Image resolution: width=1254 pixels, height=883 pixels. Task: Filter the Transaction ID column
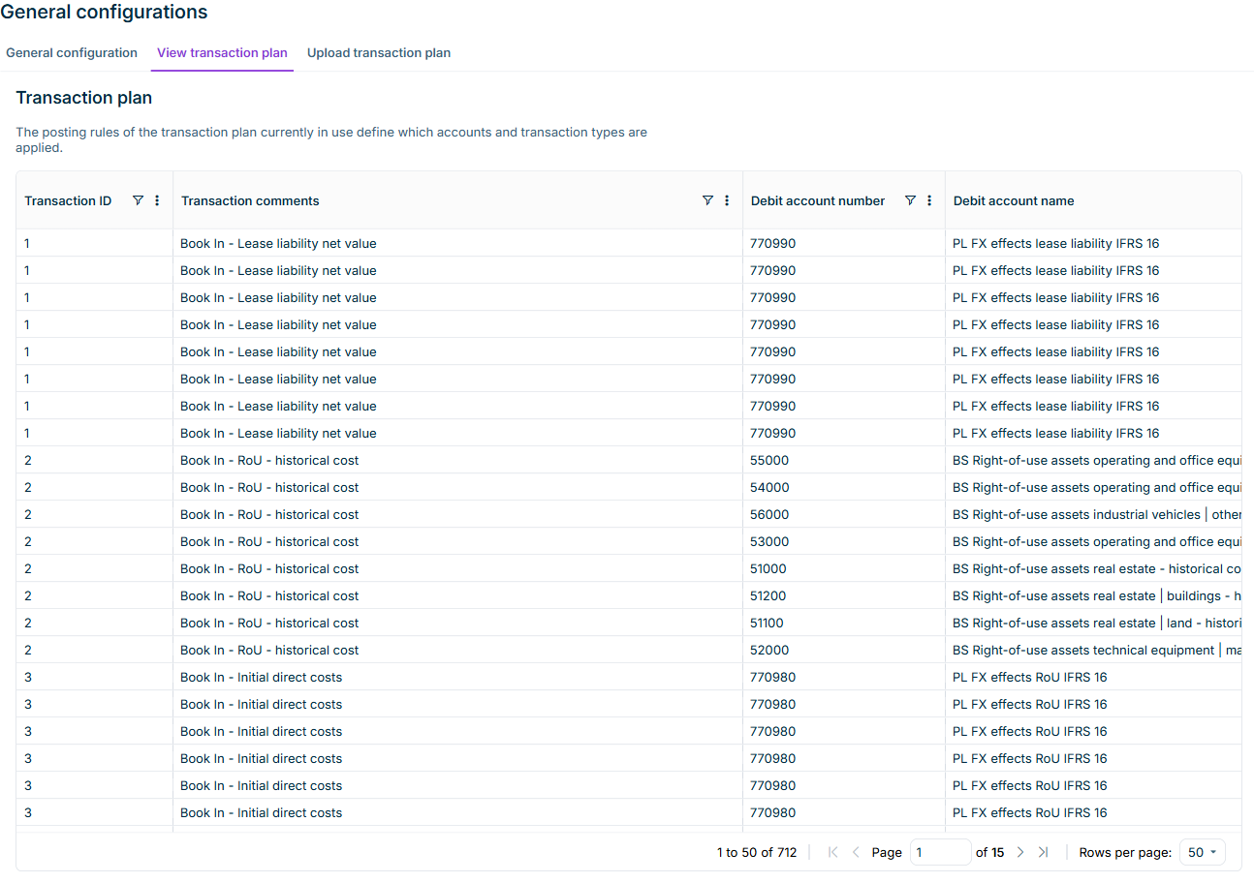click(x=138, y=200)
